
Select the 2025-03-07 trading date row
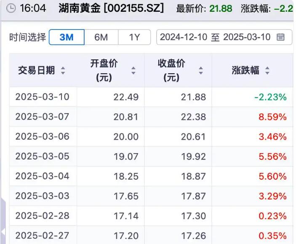(x=42, y=117)
